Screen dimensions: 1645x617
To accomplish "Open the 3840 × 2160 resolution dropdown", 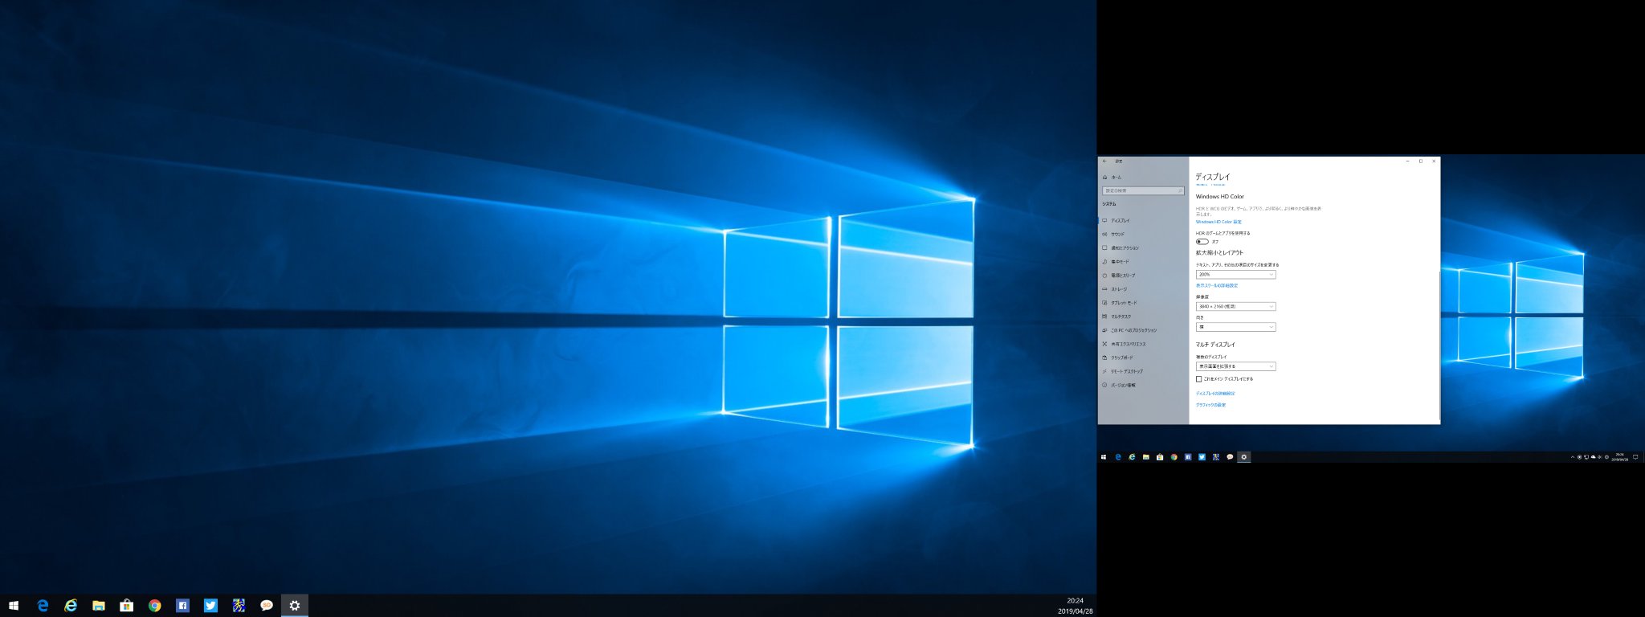I will 1235,306.
